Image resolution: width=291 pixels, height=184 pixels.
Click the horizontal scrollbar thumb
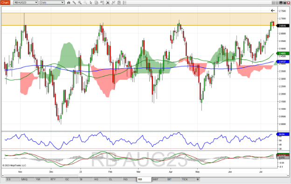[183, 175]
